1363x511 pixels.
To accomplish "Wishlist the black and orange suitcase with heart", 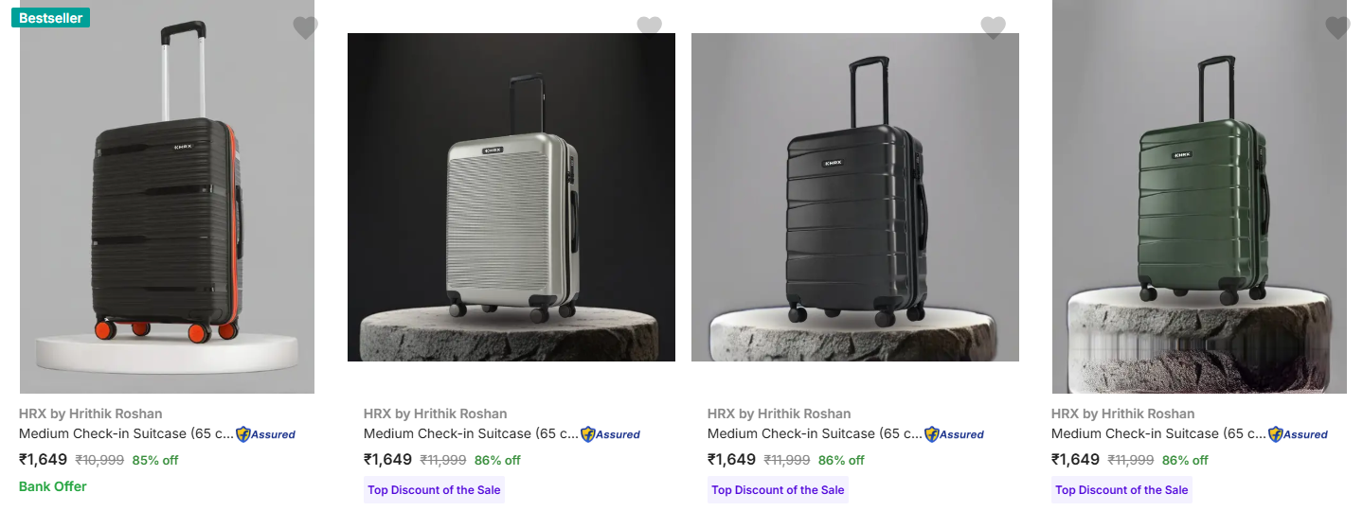I will click(x=305, y=28).
